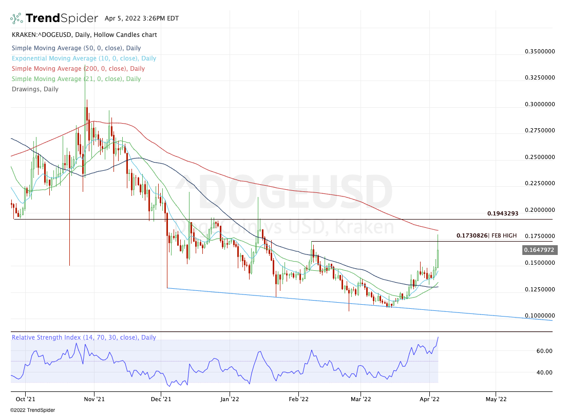The width and height of the screenshot is (568, 415).
Task: Select the Simple Moving Average (50) legend
Action: tap(76, 48)
